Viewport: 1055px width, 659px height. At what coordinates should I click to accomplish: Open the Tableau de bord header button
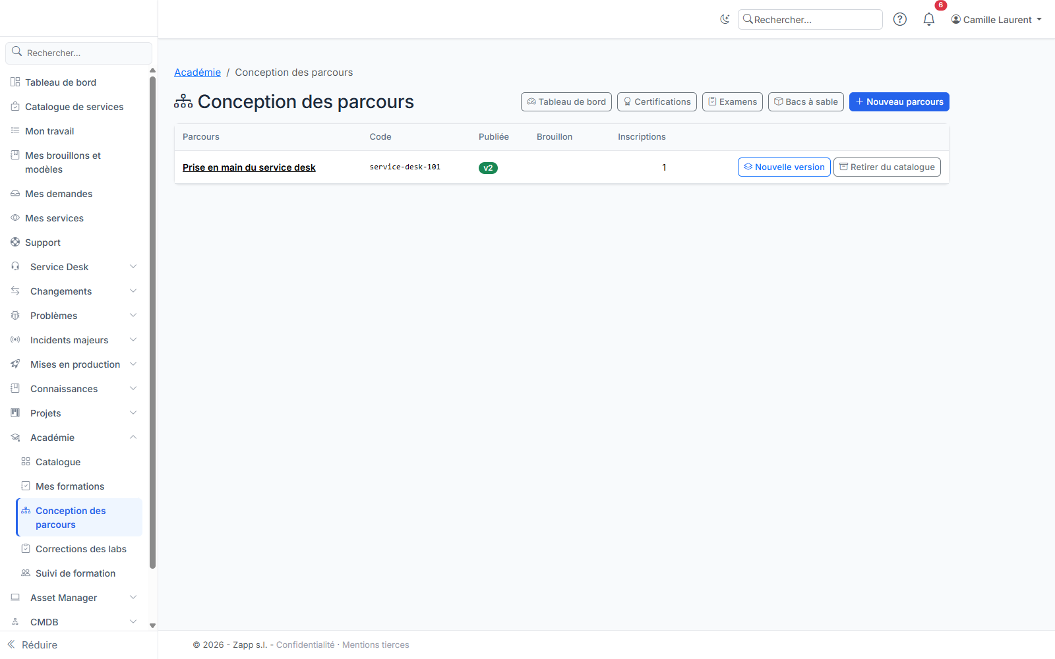[x=566, y=101]
